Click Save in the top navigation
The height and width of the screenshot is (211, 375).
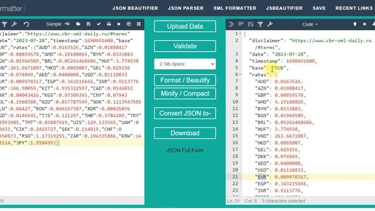pos(319,8)
